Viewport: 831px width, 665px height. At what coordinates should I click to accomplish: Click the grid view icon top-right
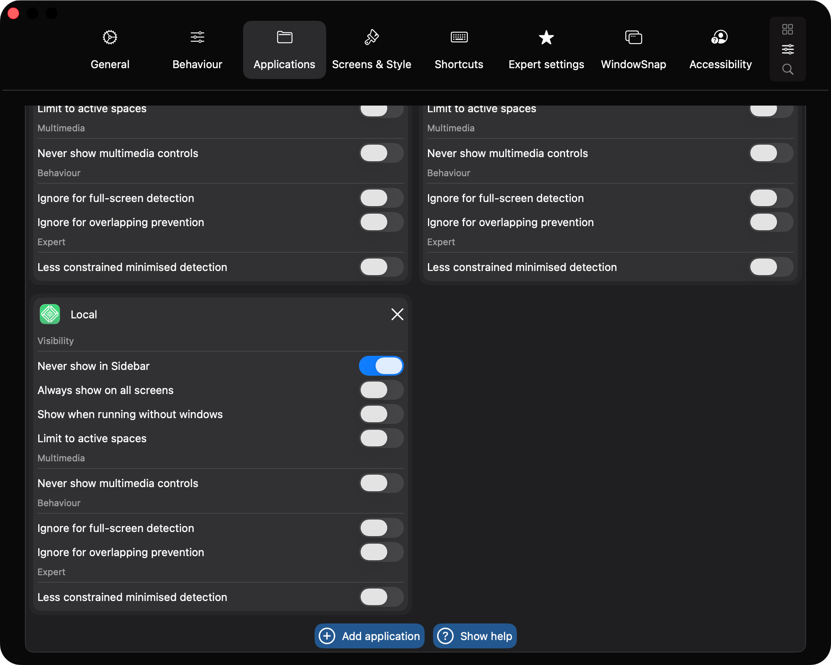(x=787, y=29)
